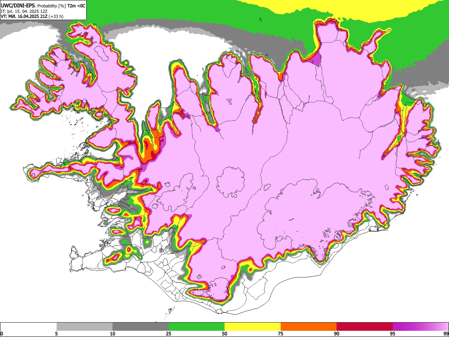Select the yellow 50–75 legend segment
449x337 pixels.
click(x=253, y=326)
